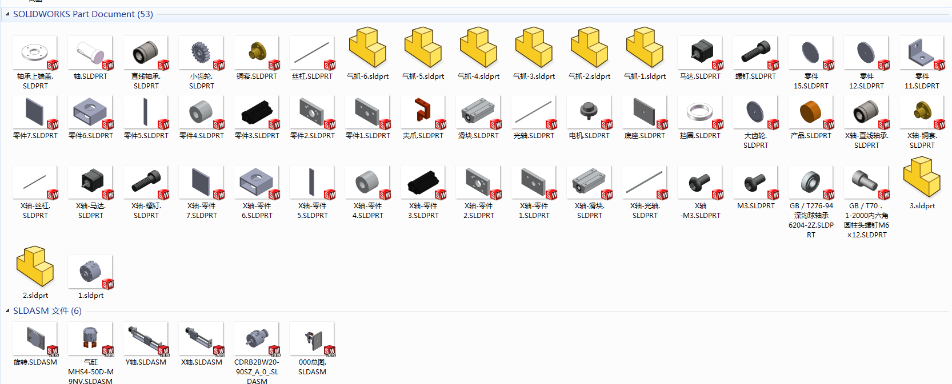Image resolution: width=952 pixels, height=384 pixels.
Task: Select the 直线轴承.SLDPRT part thumbnail
Action: point(146,53)
